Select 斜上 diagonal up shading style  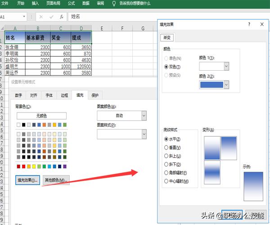[166, 156]
